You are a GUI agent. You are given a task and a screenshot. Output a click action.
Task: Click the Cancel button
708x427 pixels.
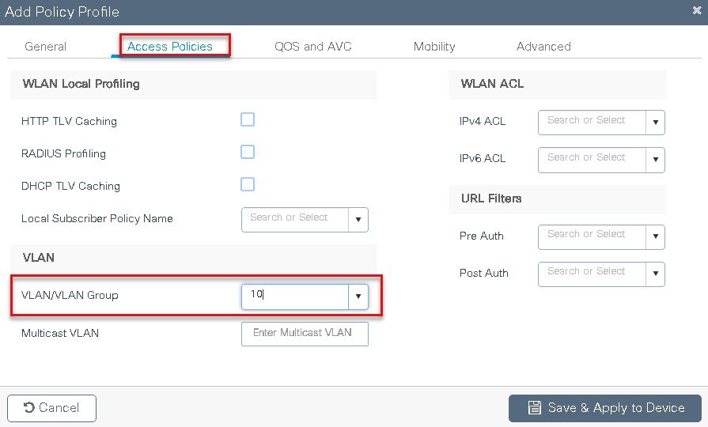coord(51,408)
